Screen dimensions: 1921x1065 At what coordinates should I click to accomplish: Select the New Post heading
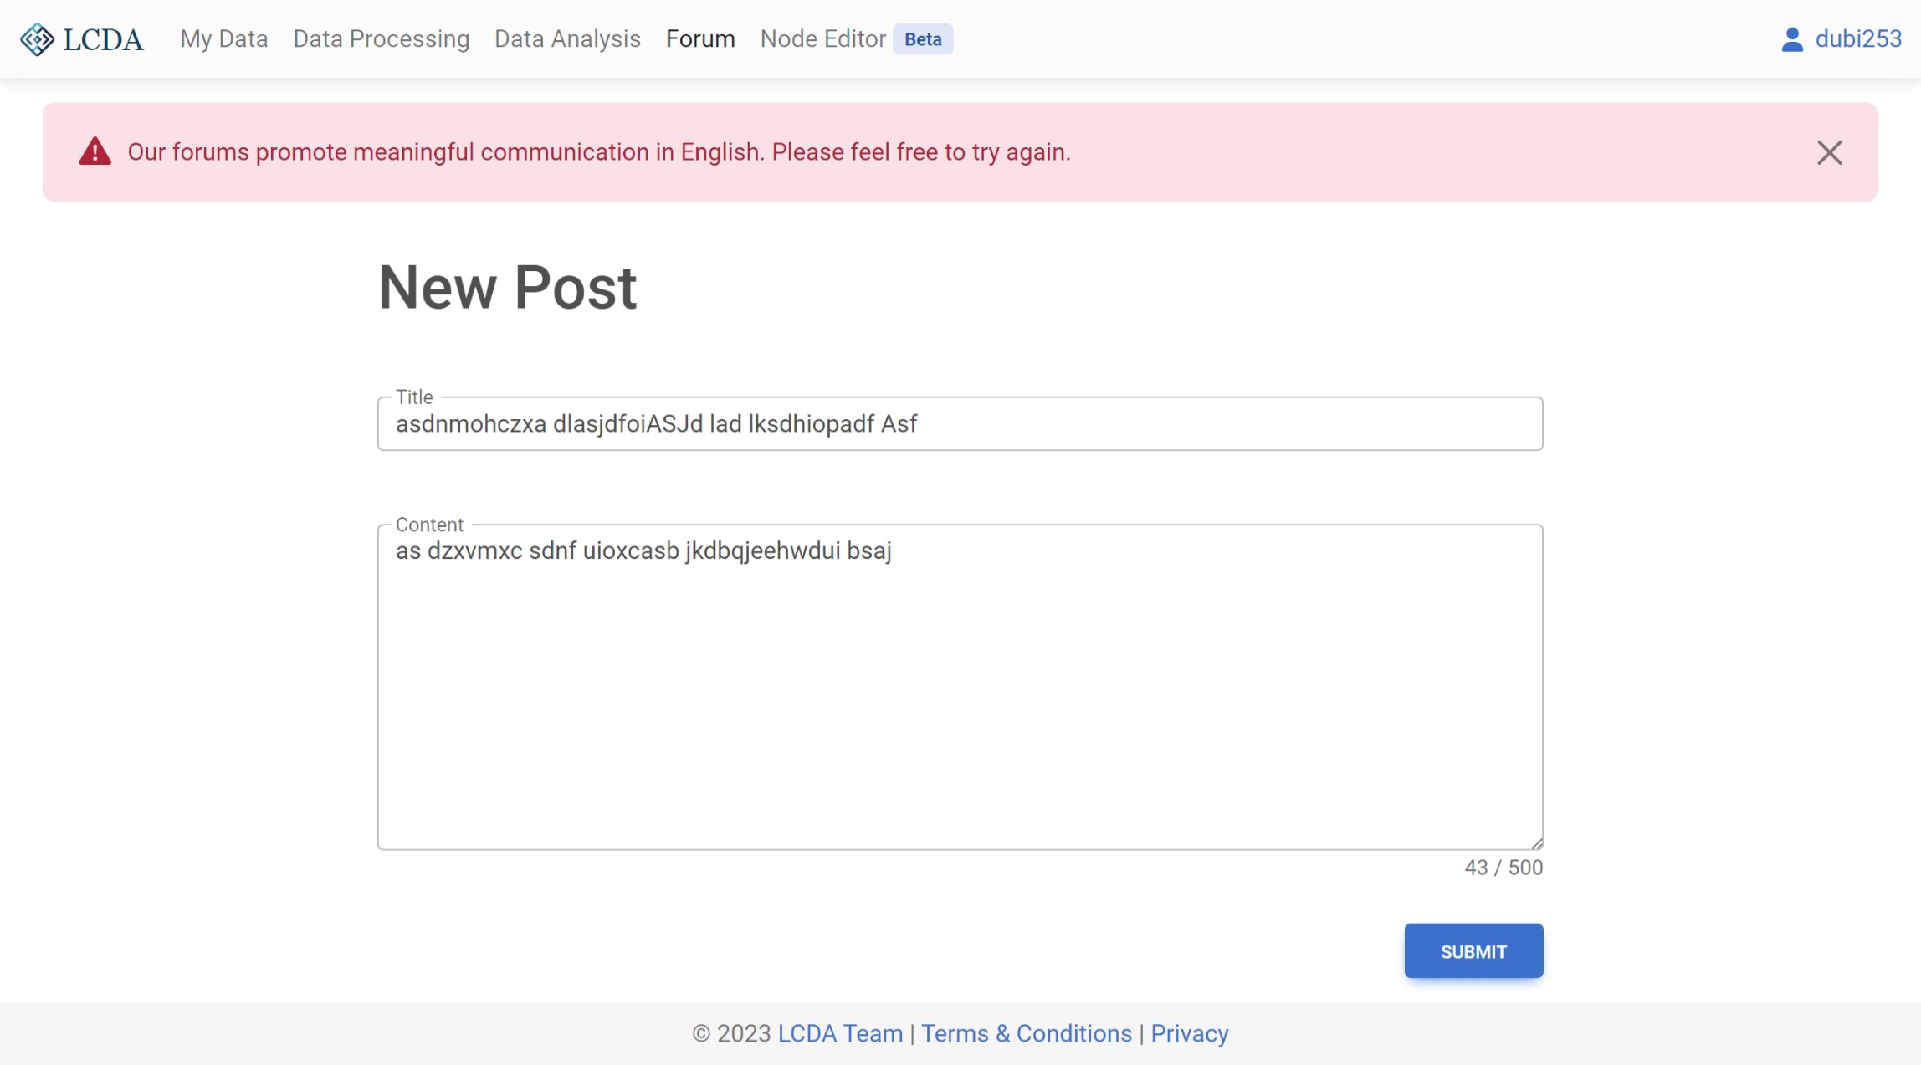tap(507, 287)
